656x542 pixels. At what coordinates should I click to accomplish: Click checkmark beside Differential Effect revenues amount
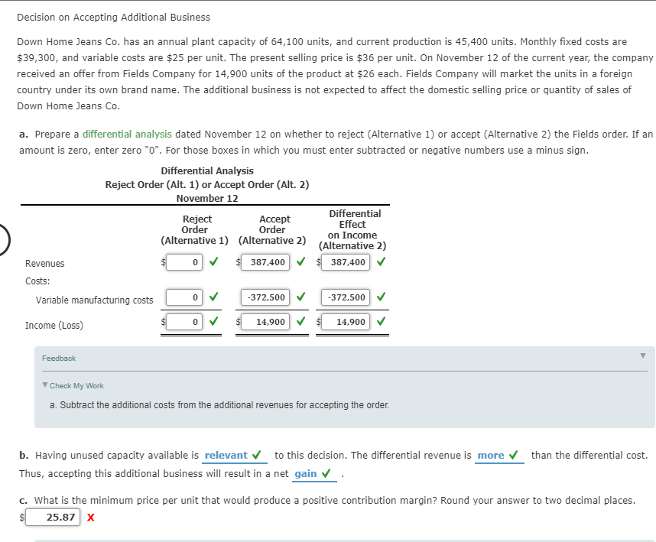click(x=380, y=262)
